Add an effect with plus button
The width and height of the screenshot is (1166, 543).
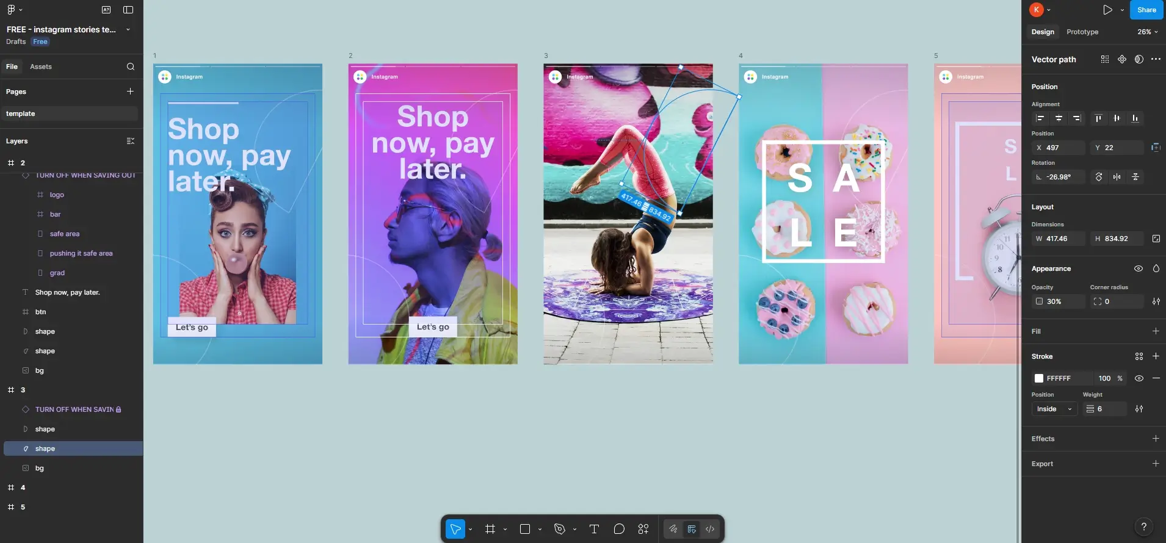coord(1156,439)
